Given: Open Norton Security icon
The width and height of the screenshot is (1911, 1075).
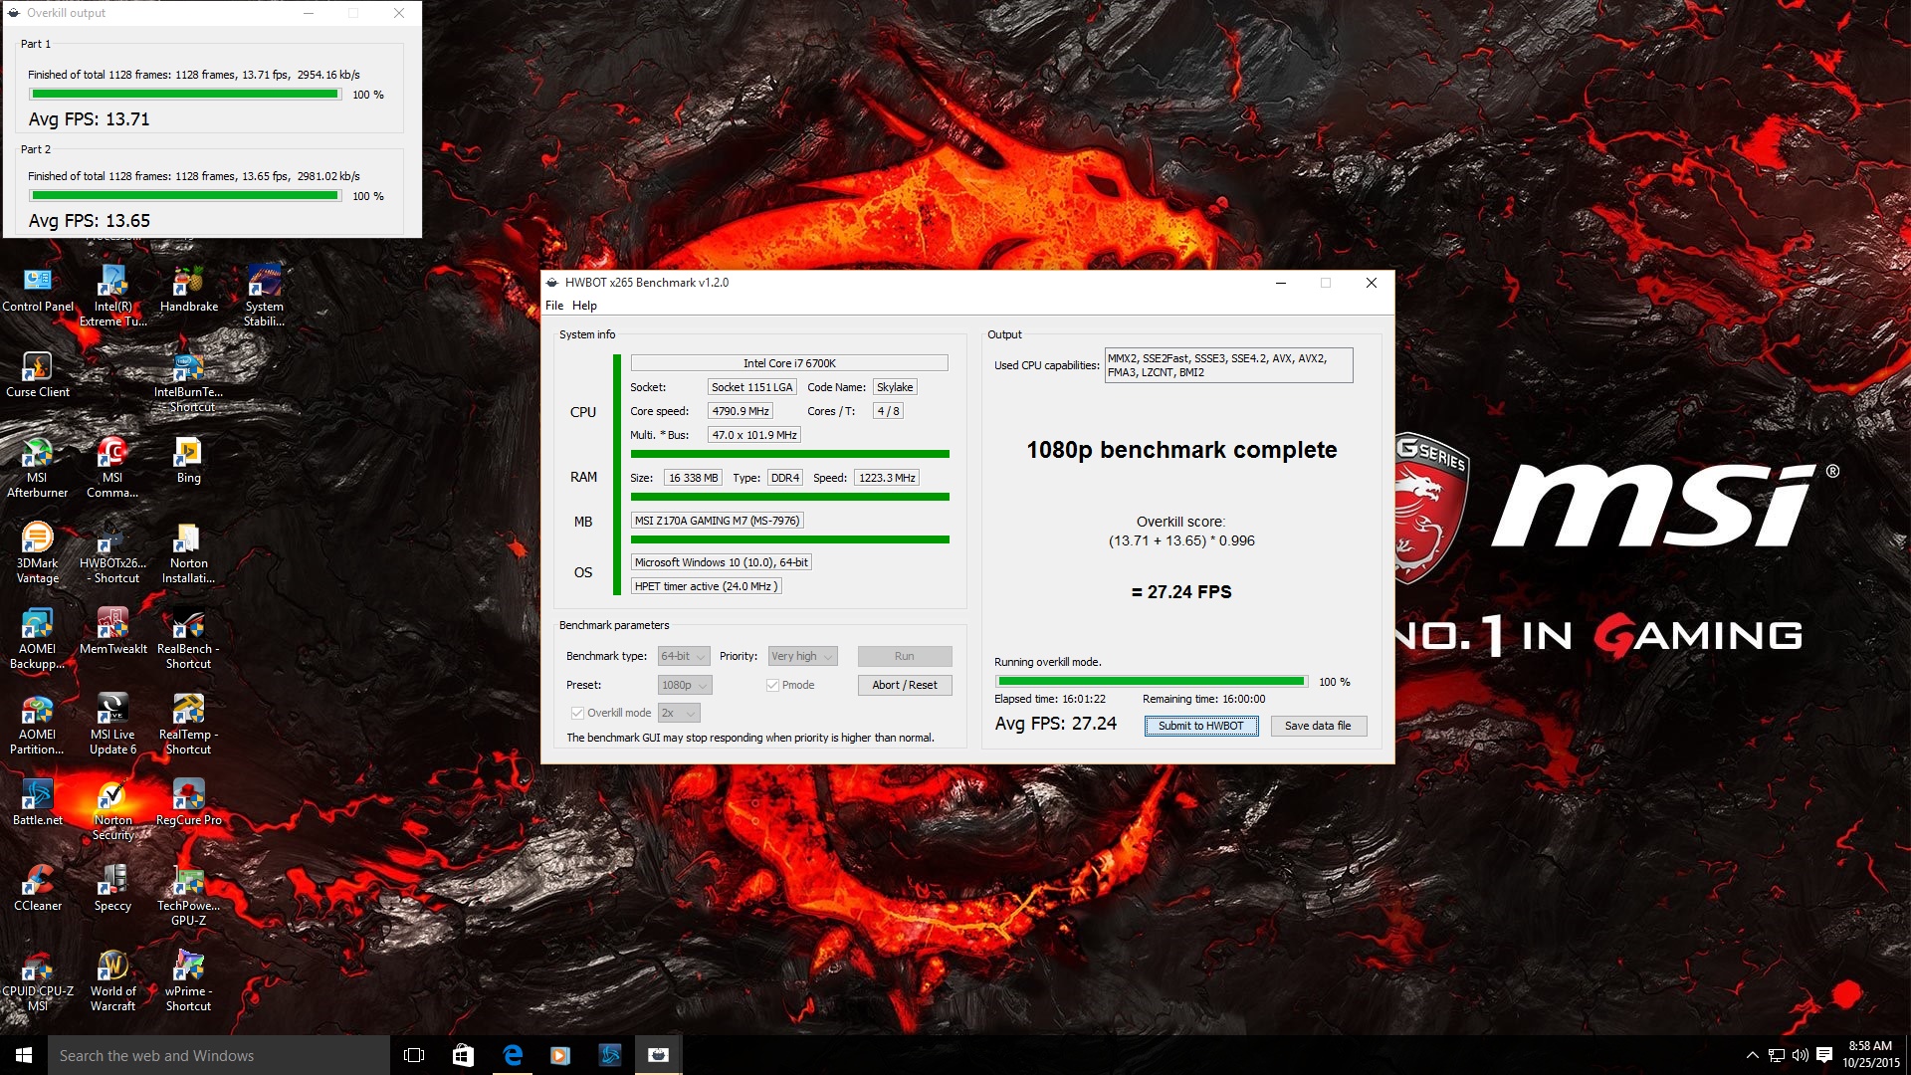Looking at the screenshot, I should click(112, 809).
